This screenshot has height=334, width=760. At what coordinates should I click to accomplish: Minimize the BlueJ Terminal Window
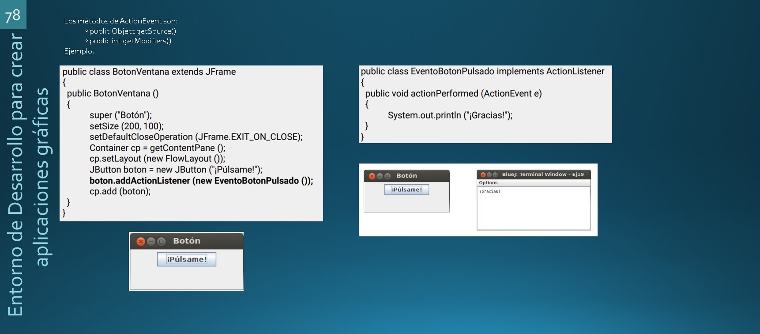point(489,175)
